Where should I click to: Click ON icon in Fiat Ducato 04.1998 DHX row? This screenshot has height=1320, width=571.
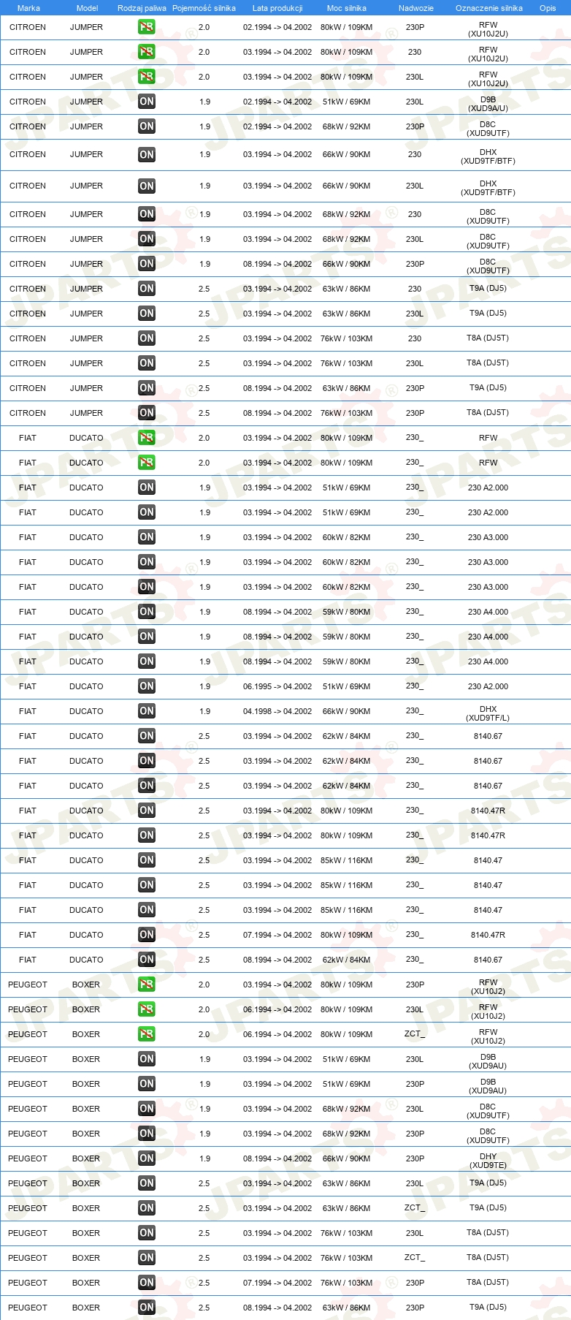[146, 711]
